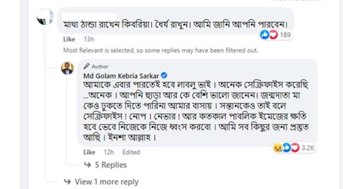Screen dimensions: 343x189
Task: Click the heart reaction beside 3.2K
Action: coord(295,148)
